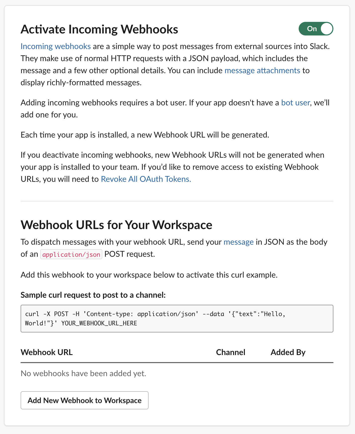This screenshot has width=355, height=434.
Task: Click the 'Sample curl request to post' label
Action: coord(93,295)
